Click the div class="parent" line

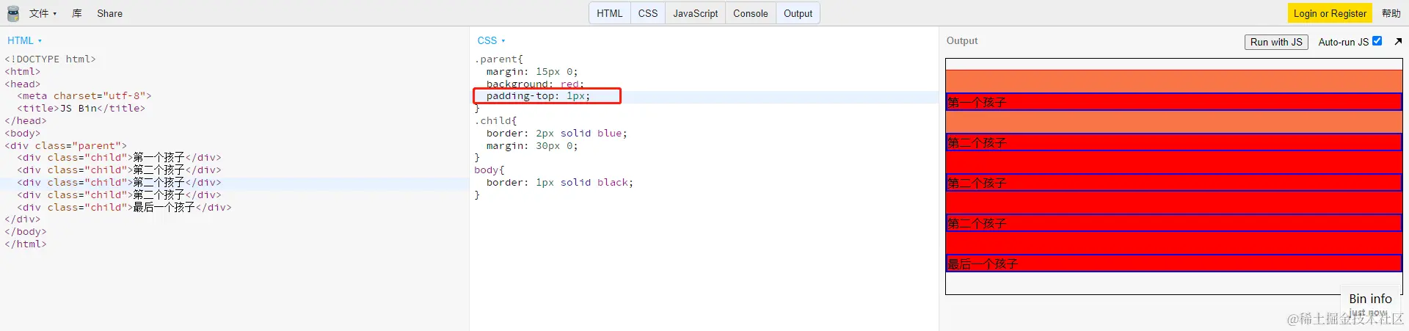coord(65,145)
